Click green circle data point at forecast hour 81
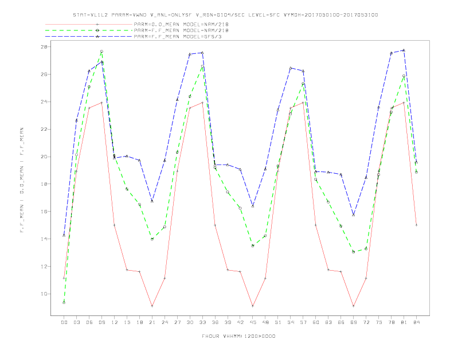Viewport: 454px width, 351px height. [x=404, y=76]
